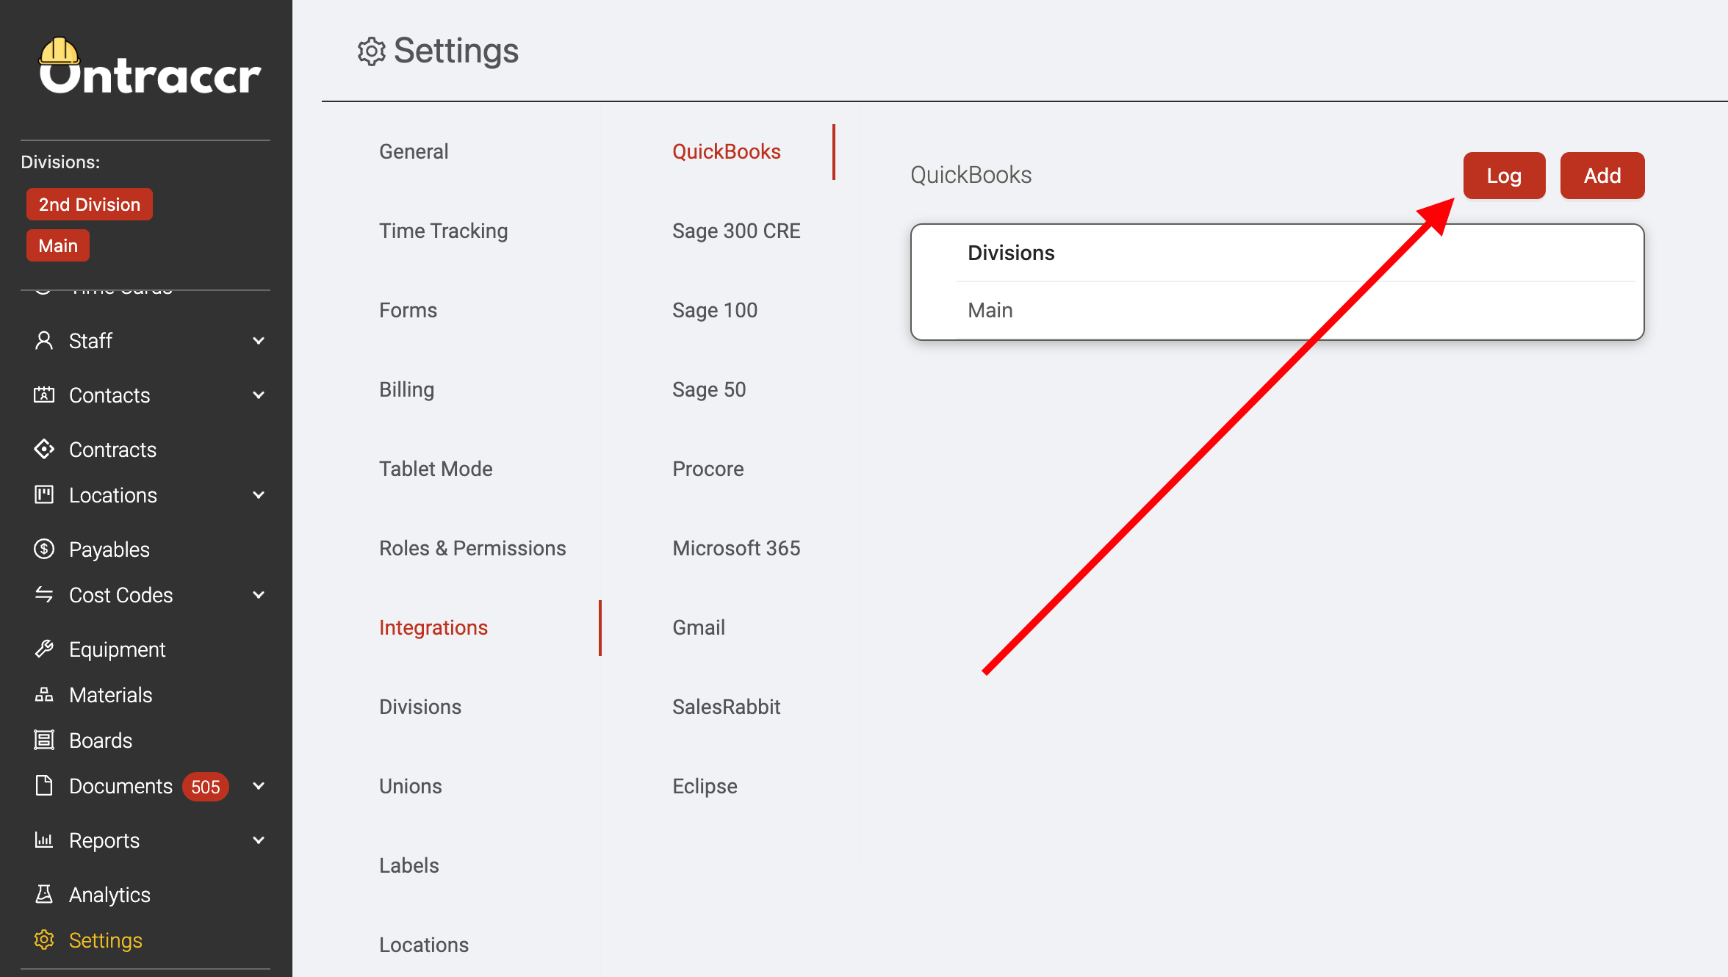1728x977 pixels.
Task: Click the Equipment wrench icon
Action: pyautogui.click(x=44, y=649)
